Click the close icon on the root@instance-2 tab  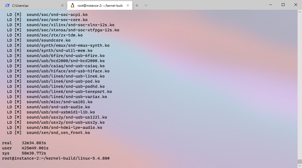point(128,5)
